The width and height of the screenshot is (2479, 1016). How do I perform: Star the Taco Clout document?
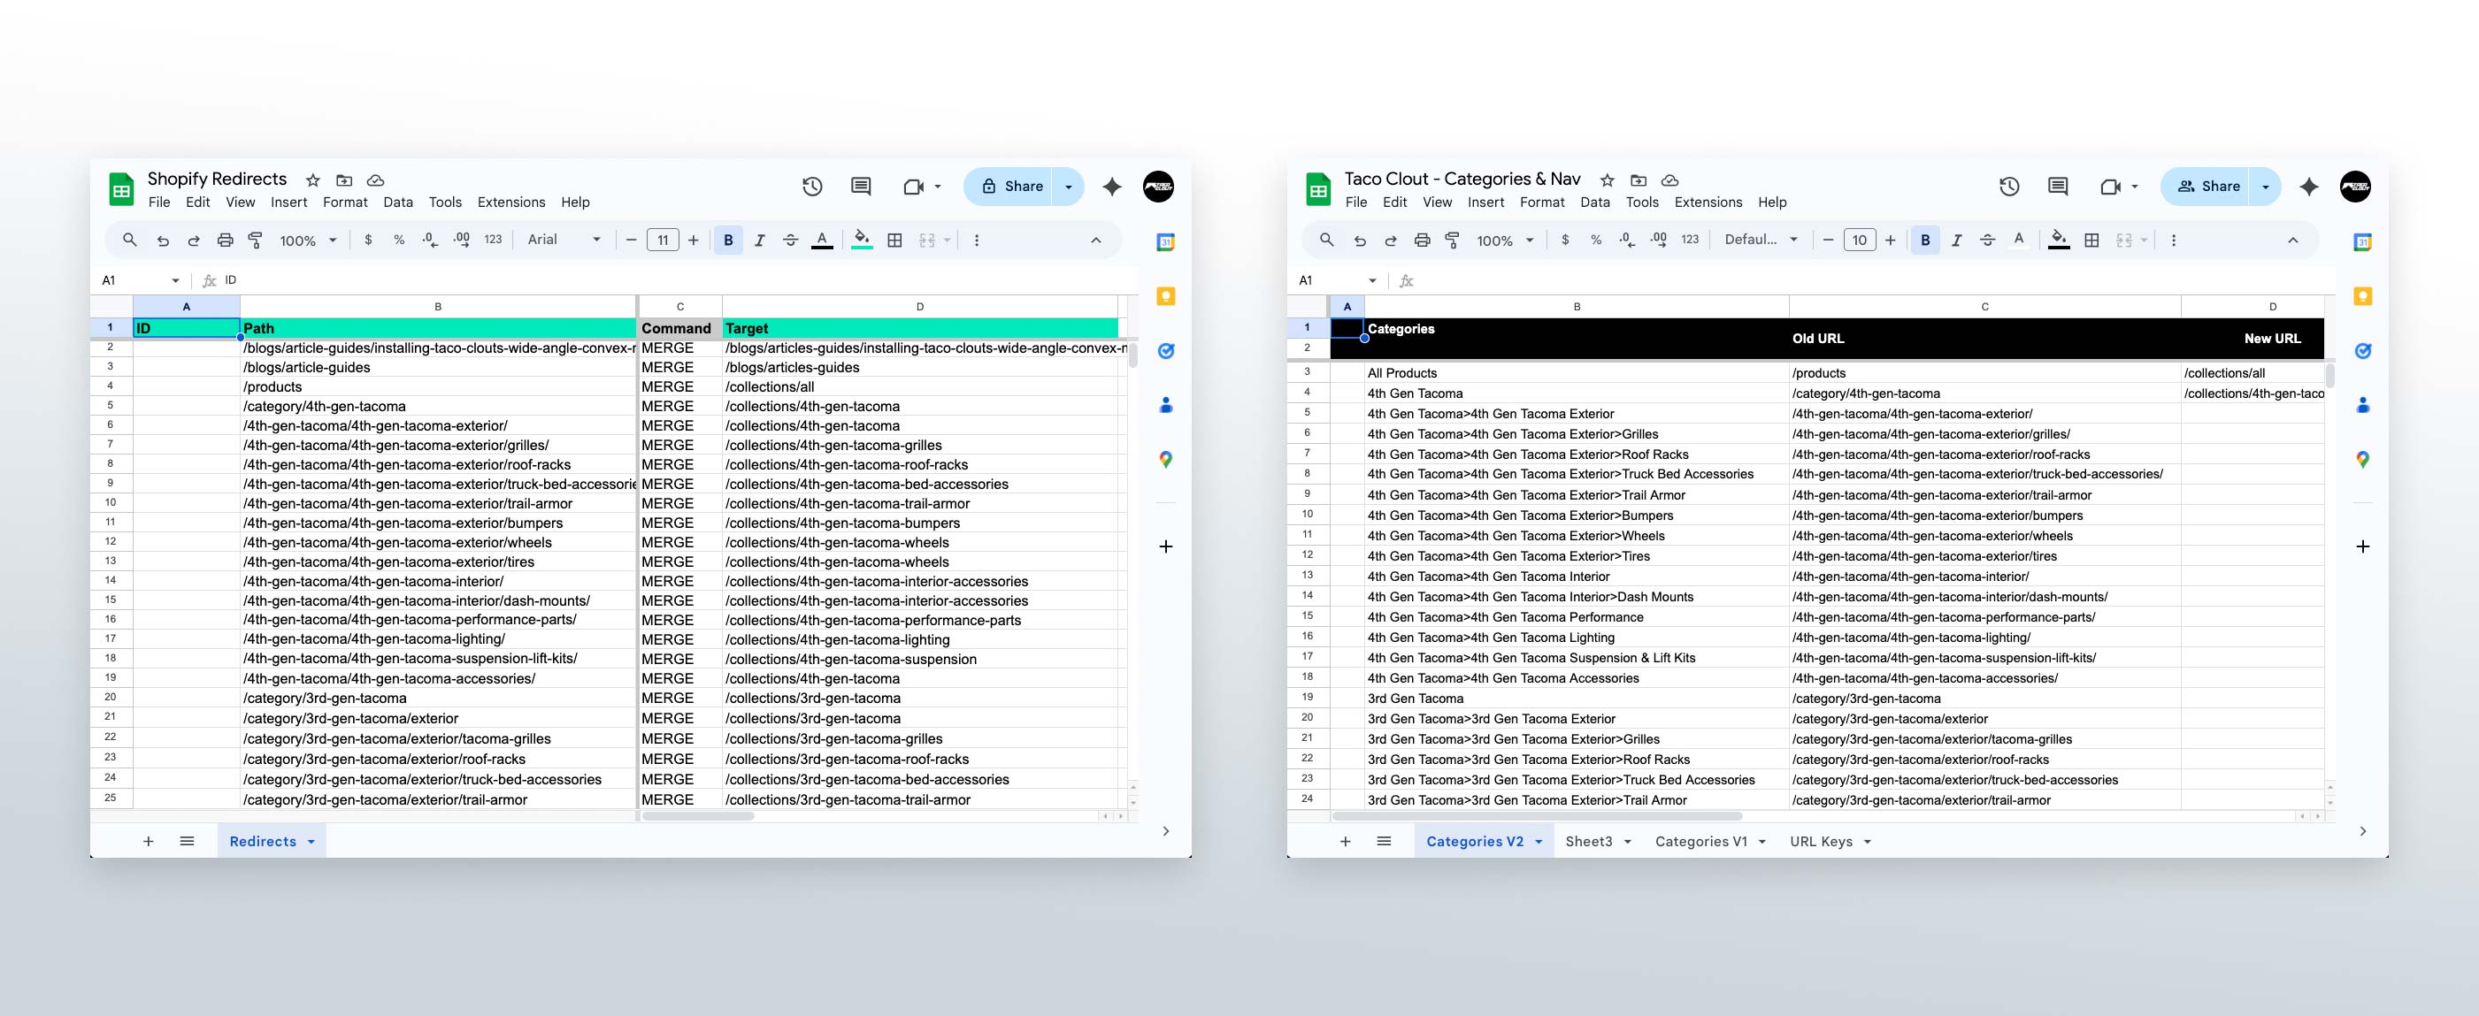[1608, 180]
